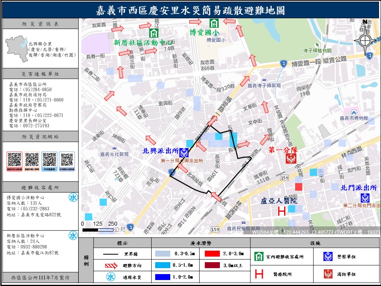Open the 嘉義市防災資訊網 QR code

14,160
